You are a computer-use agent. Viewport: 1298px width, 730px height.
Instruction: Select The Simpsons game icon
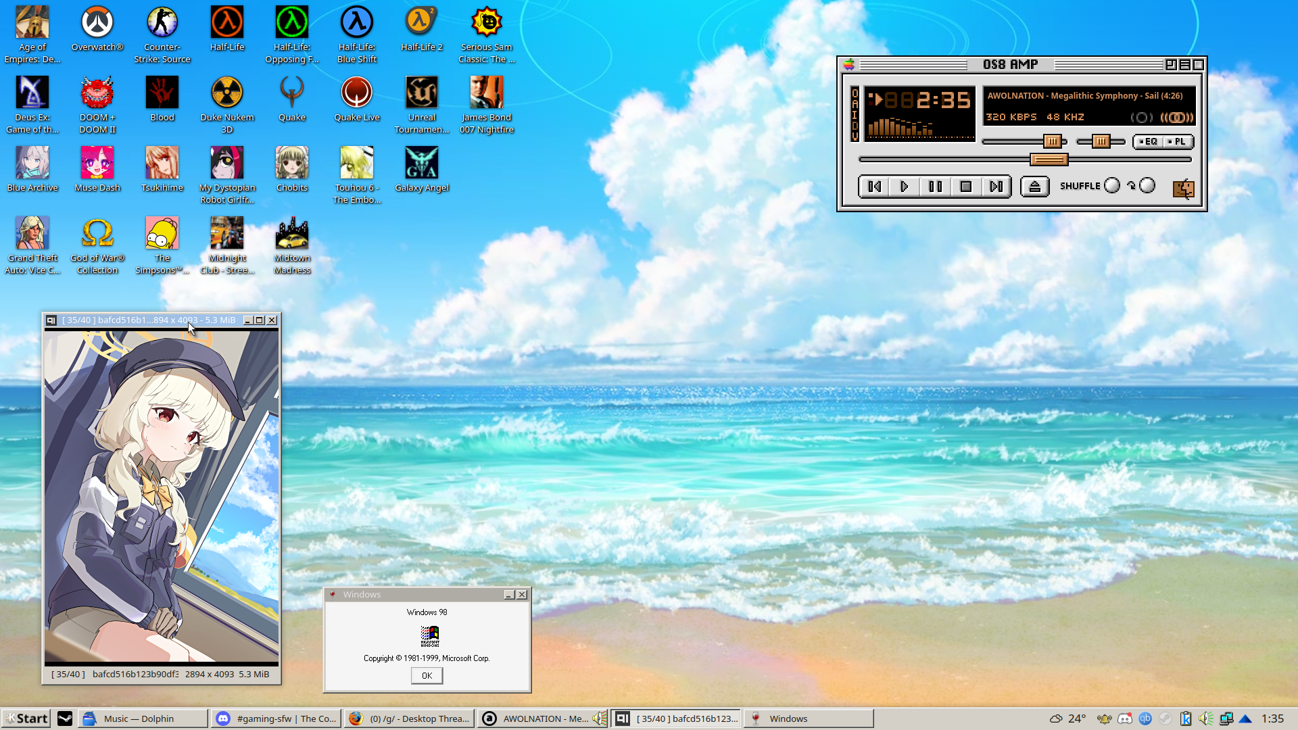pyautogui.click(x=162, y=245)
